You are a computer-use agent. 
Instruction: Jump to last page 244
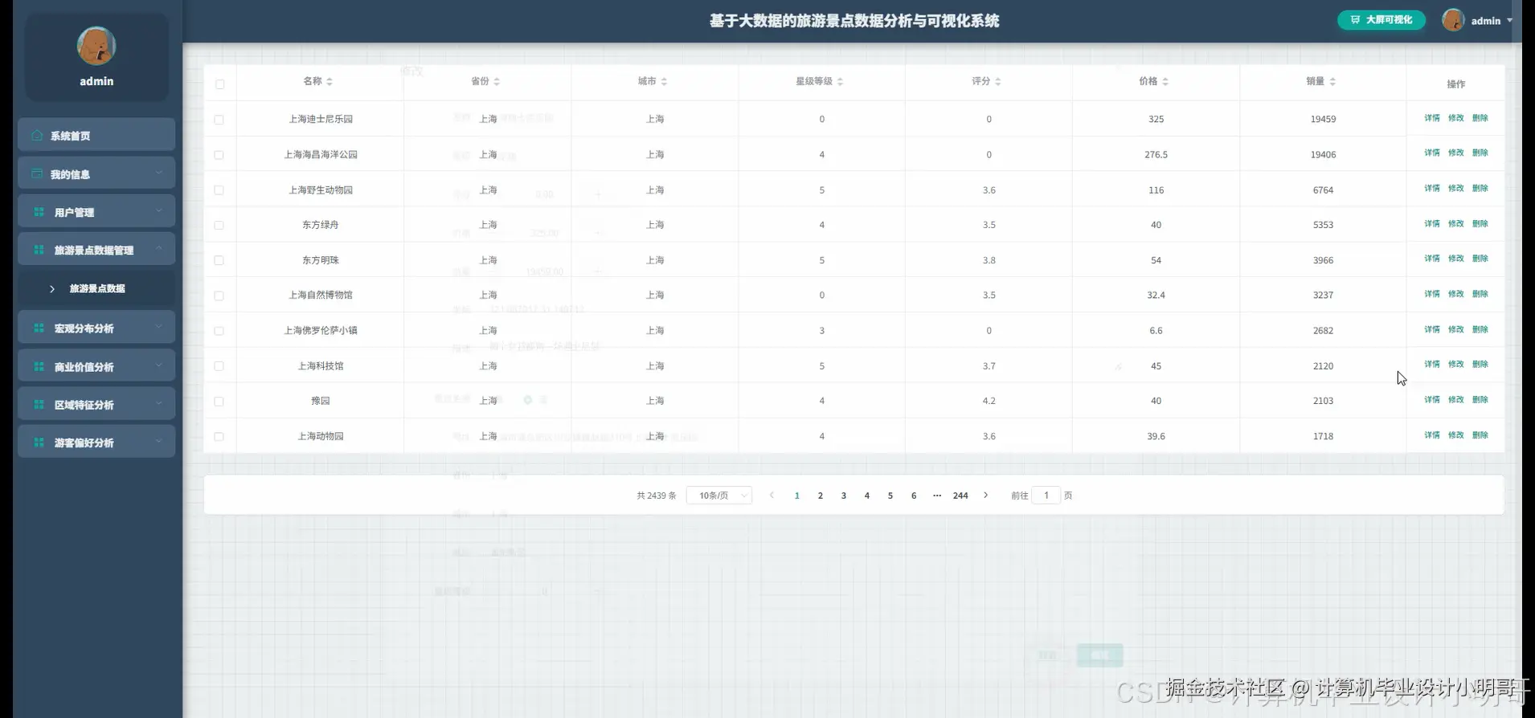[960, 496]
